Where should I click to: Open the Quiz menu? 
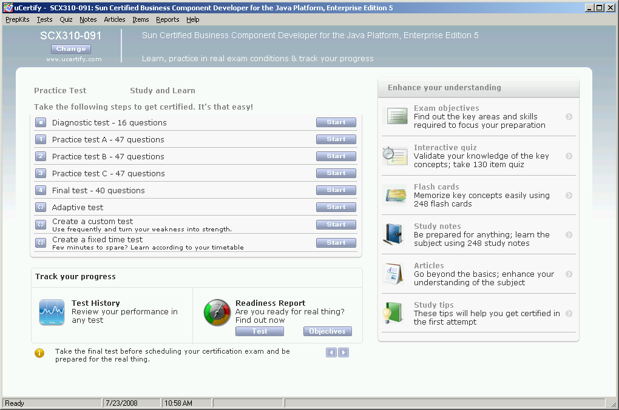66,19
